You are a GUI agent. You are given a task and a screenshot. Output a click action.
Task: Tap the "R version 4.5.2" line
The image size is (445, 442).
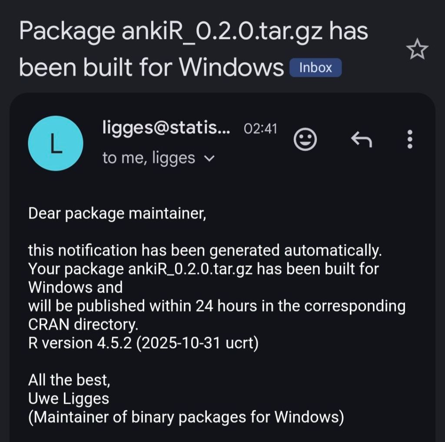[x=143, y=343]
